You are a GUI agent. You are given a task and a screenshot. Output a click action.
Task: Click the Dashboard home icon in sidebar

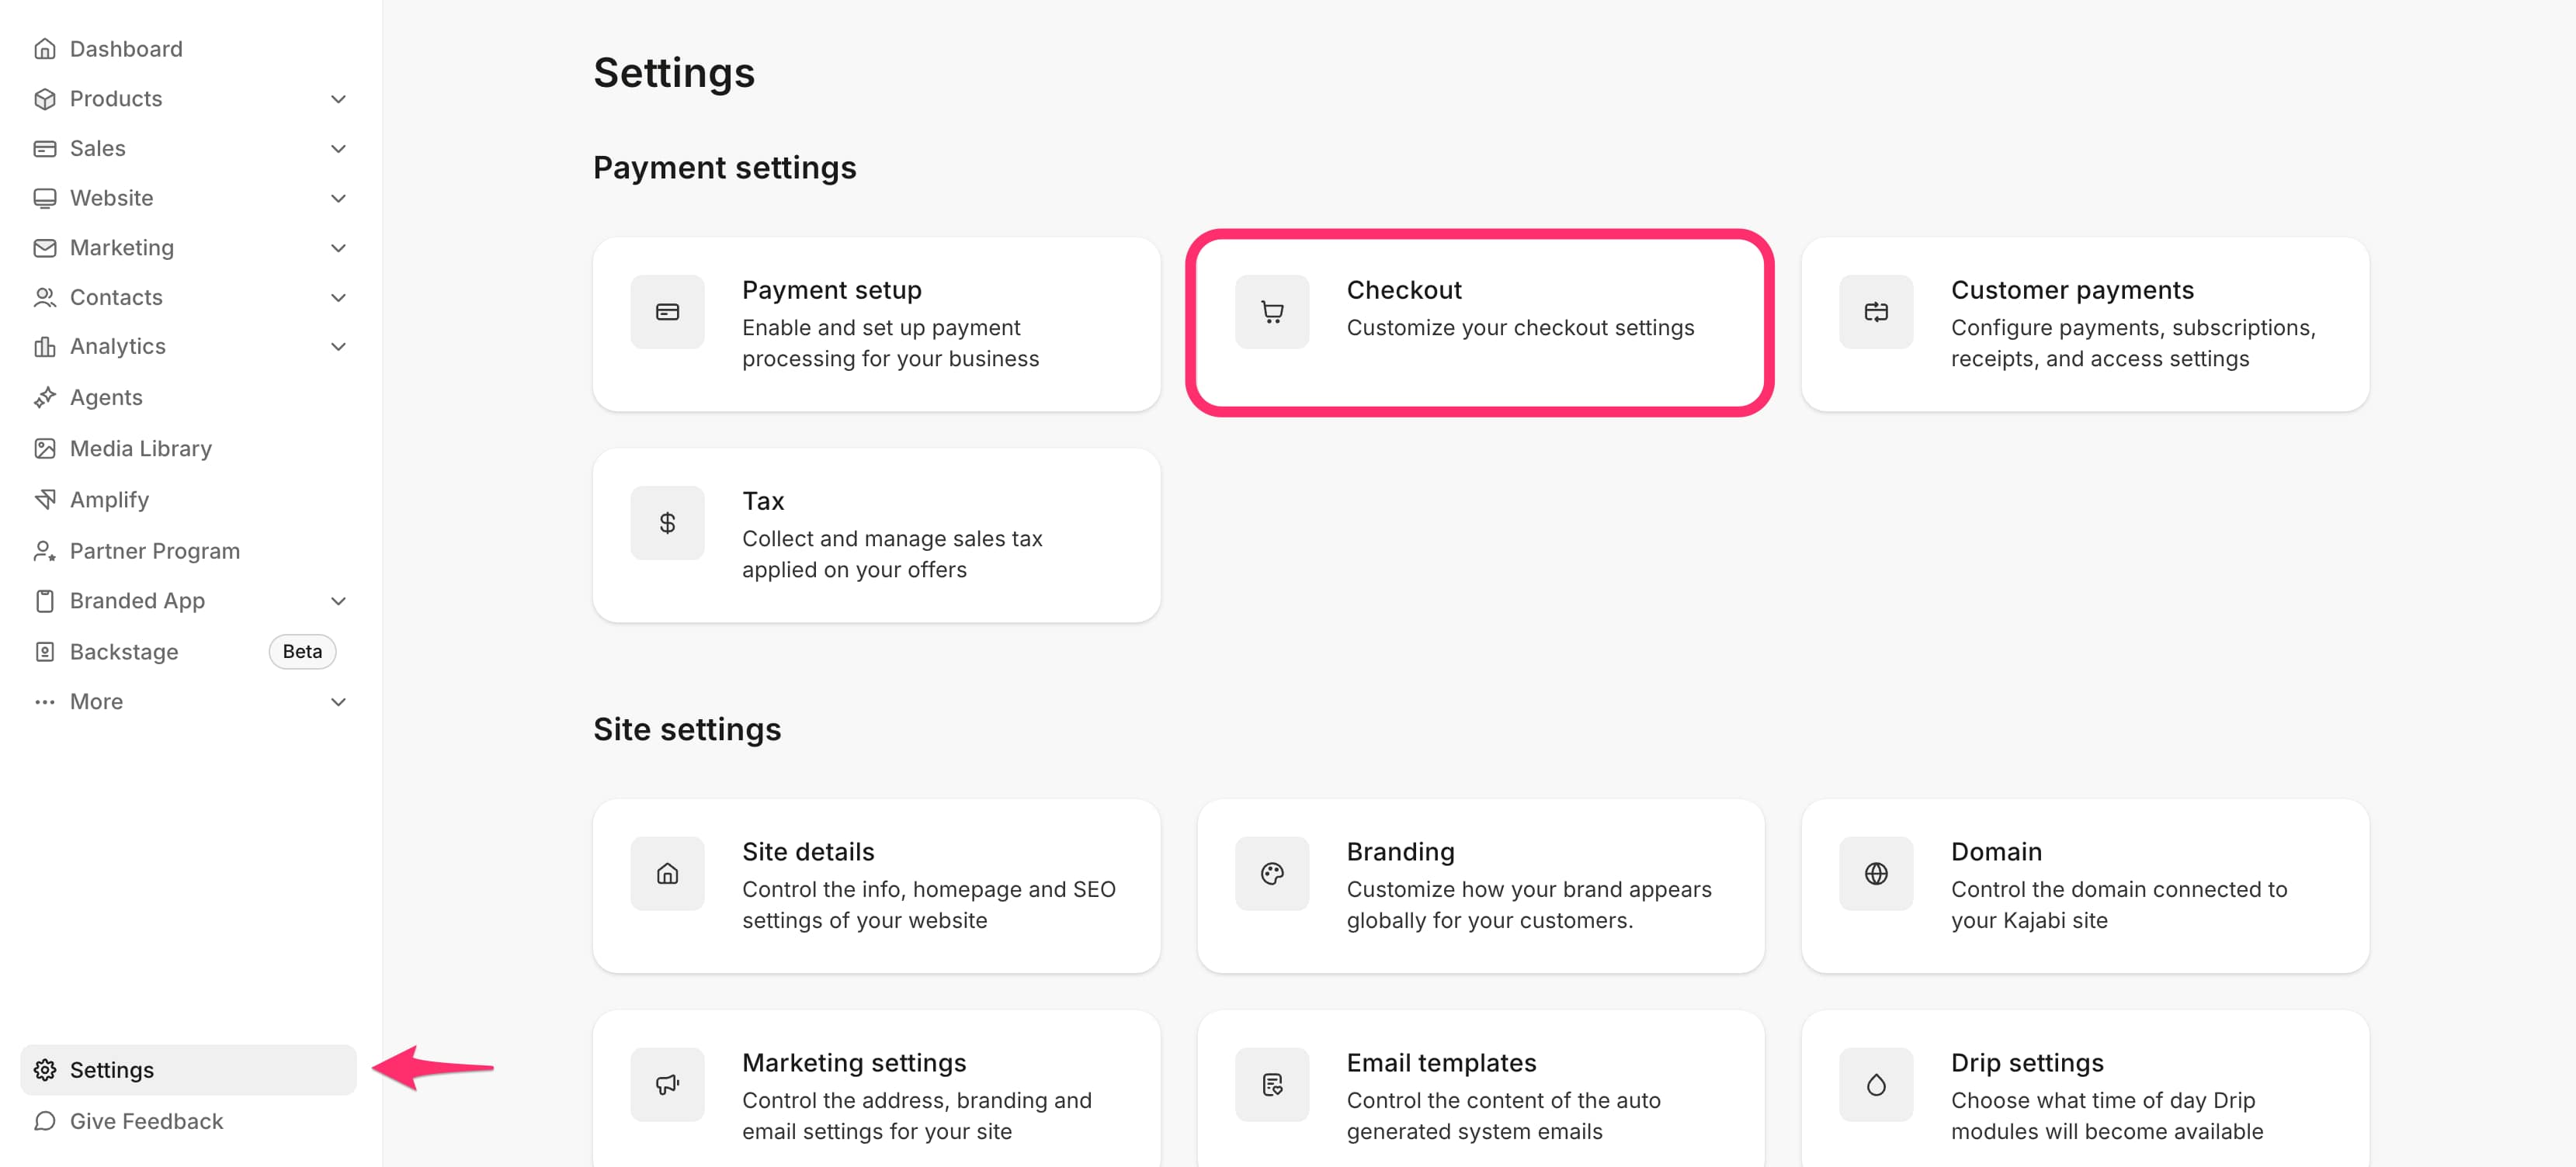click(45, 49)
